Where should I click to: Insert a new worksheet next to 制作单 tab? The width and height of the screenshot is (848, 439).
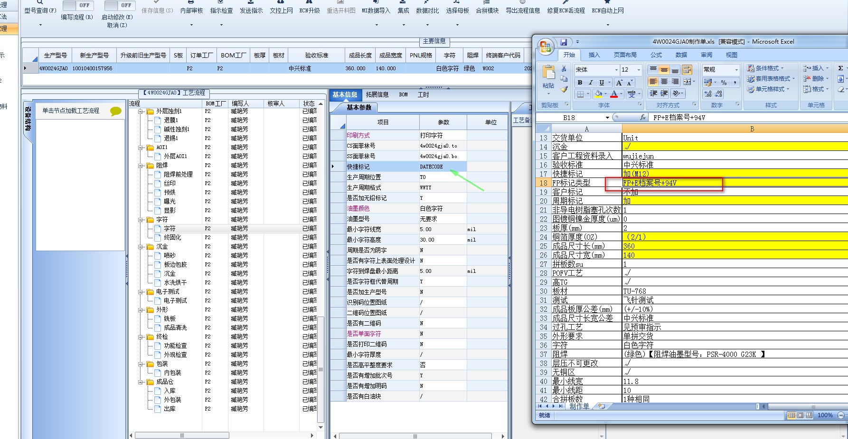click(x=602, y=406)
